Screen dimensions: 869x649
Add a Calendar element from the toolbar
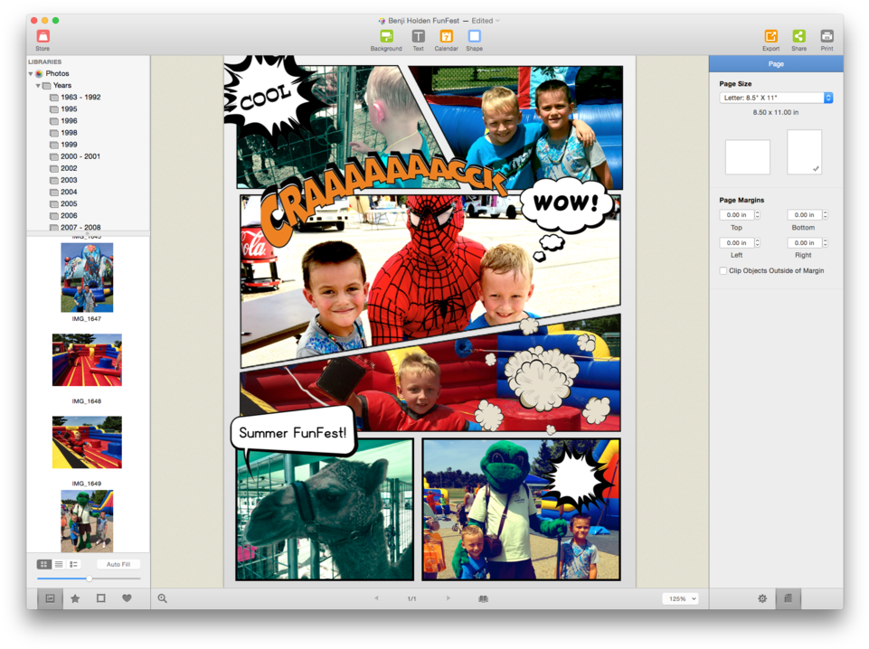(445, 38)
